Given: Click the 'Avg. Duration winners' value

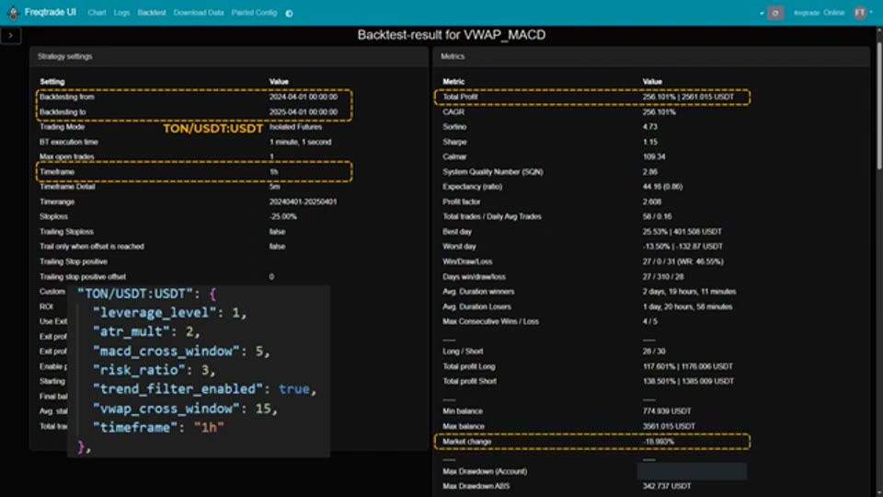Looking at the screenshot, I should pyautogui.click(x=689, y=292).
